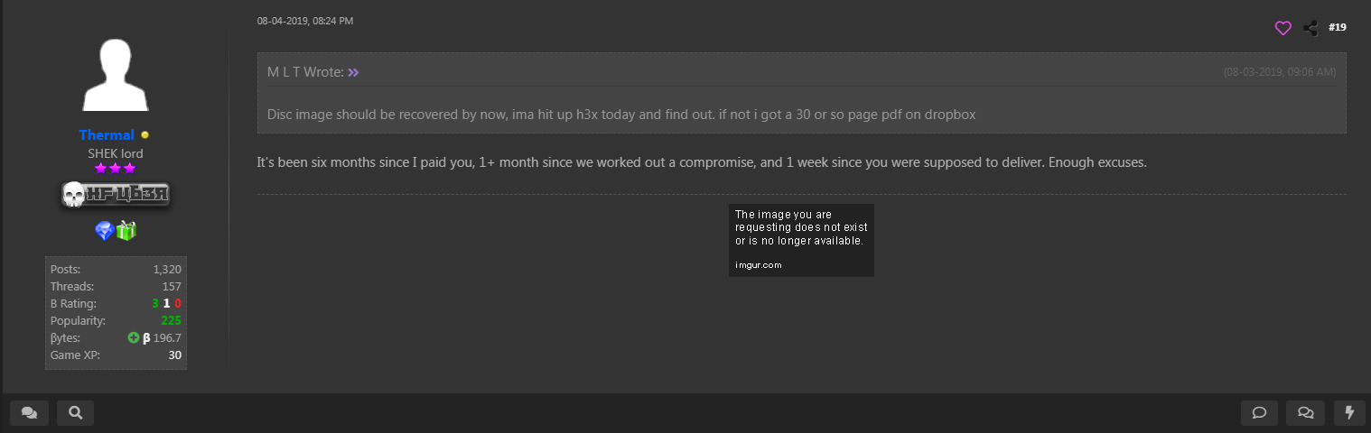Like post #19 with the heart icon
This screenshot has height=433, width=1371.
[x=1282, y=29]
